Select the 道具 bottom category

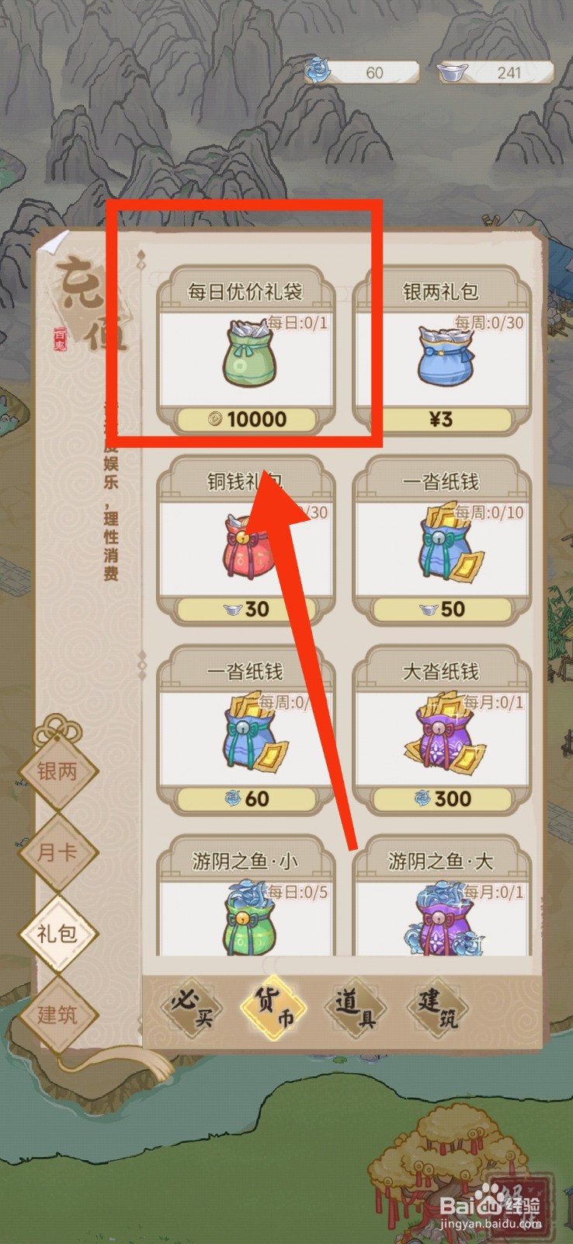pyautogui.click(x=357, y=1008)
